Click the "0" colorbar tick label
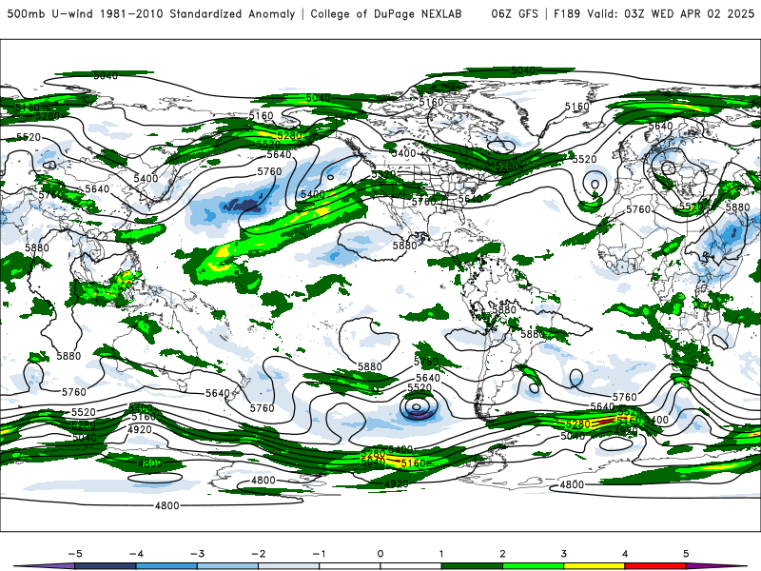Viewport: 761px width, 571px height. [380, 554]
